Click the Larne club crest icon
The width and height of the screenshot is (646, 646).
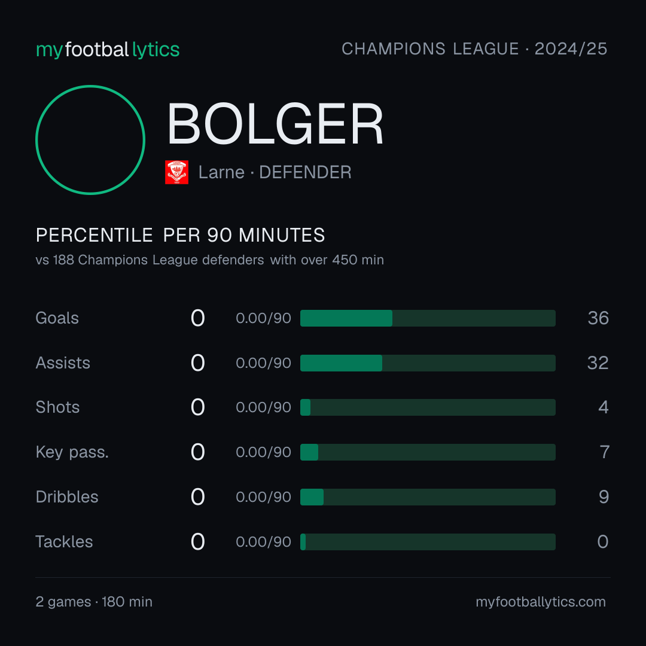tap(176, 172)
